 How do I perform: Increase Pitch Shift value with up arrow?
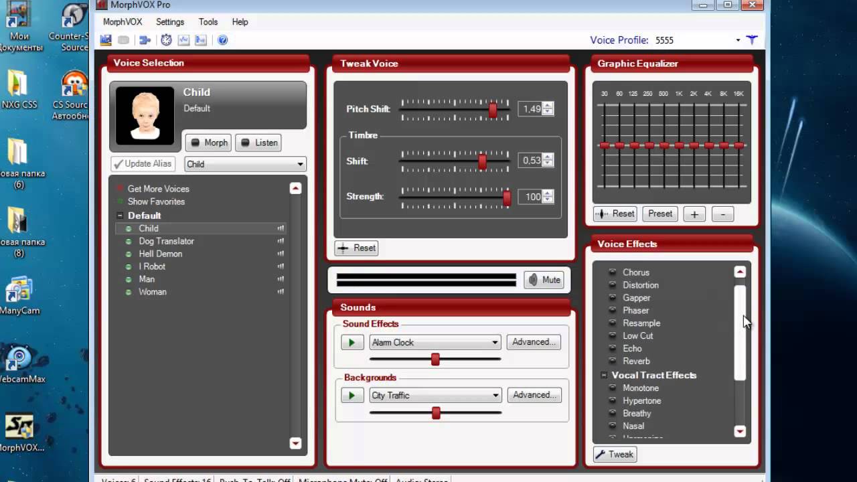548,105
